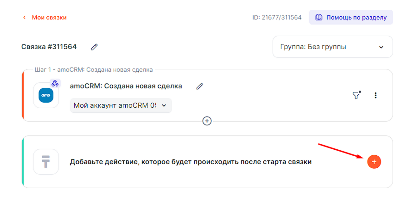Image resolution: width=417 pixels, height=206 pixels.
Task: Expand the Группа: Без группы dropdown
Action: tap(332, 47)
